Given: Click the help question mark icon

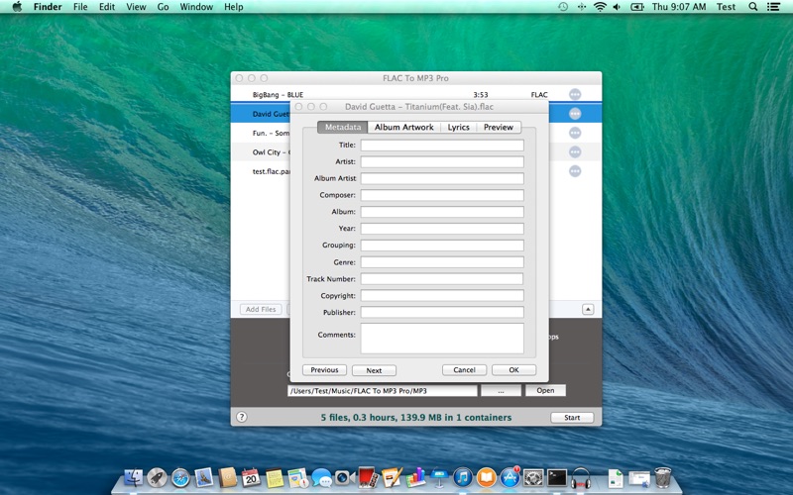Looking at the screenshot, I should coord(242,417).
